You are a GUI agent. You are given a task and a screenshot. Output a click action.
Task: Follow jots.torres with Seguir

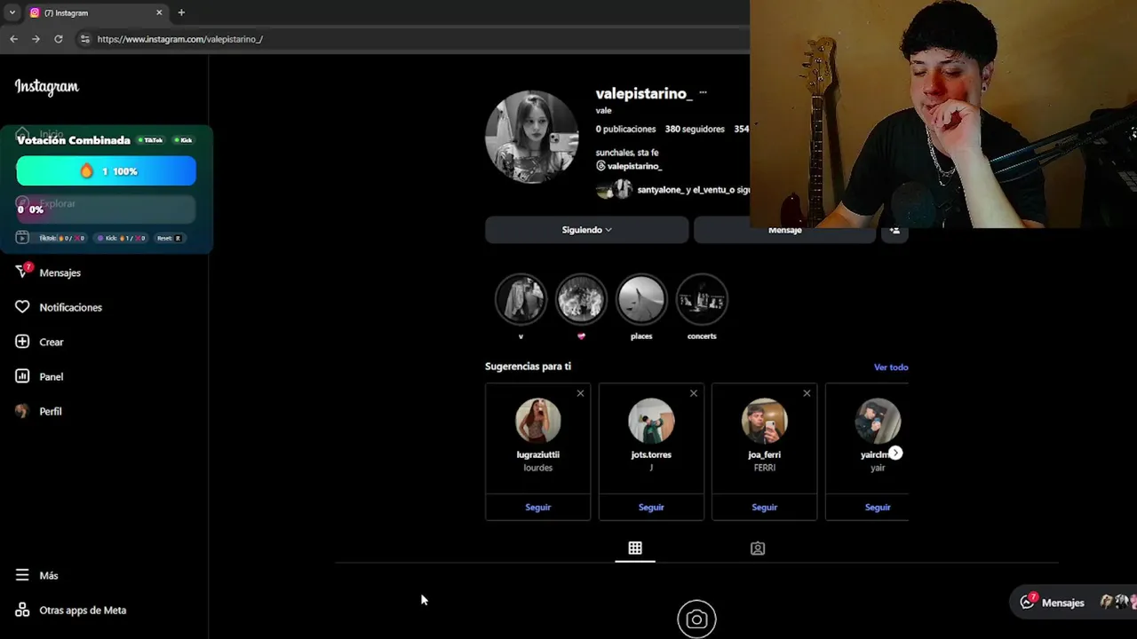(x=651, y=508)
